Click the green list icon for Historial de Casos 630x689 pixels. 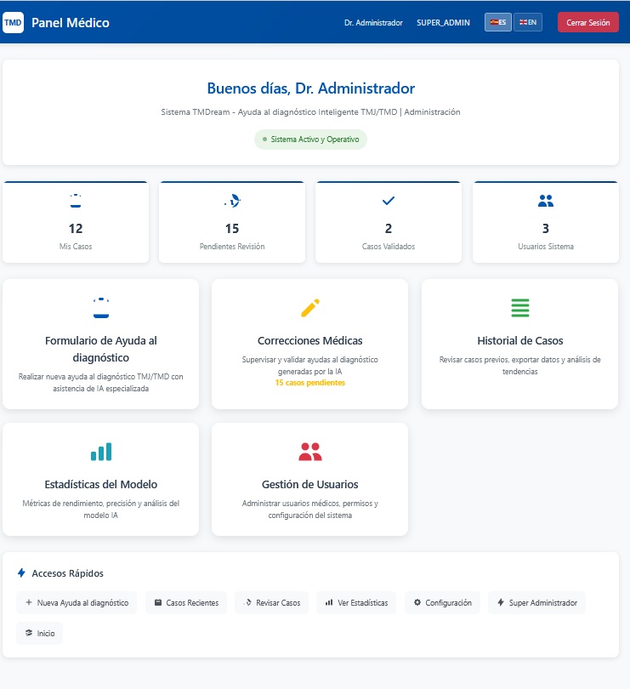click(520, 308)
